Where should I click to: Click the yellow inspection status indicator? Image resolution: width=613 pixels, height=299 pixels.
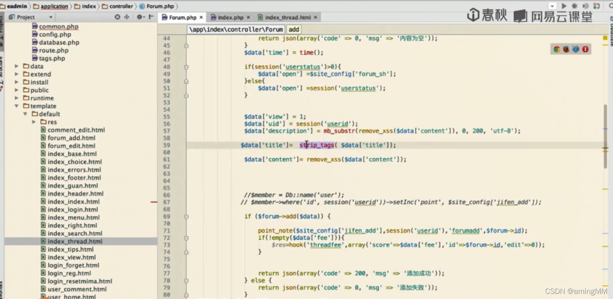[605, 38]
